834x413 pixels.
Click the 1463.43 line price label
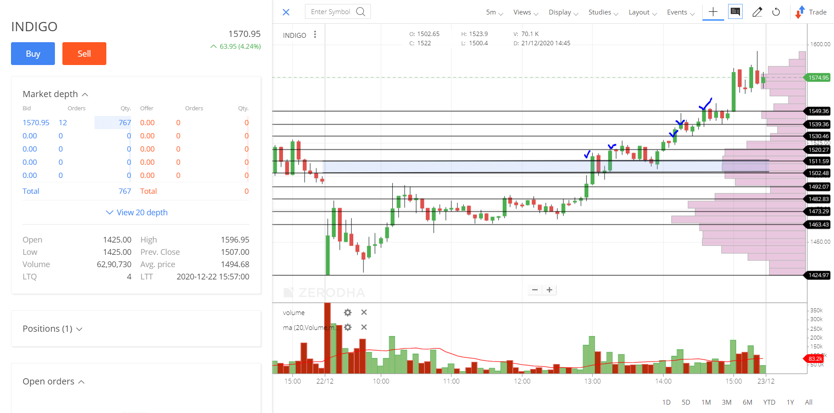(818, 225)
